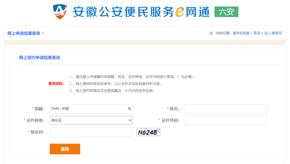Select the 网上申请结果查询 menu title
290x164 pixels.
point(24,33)
